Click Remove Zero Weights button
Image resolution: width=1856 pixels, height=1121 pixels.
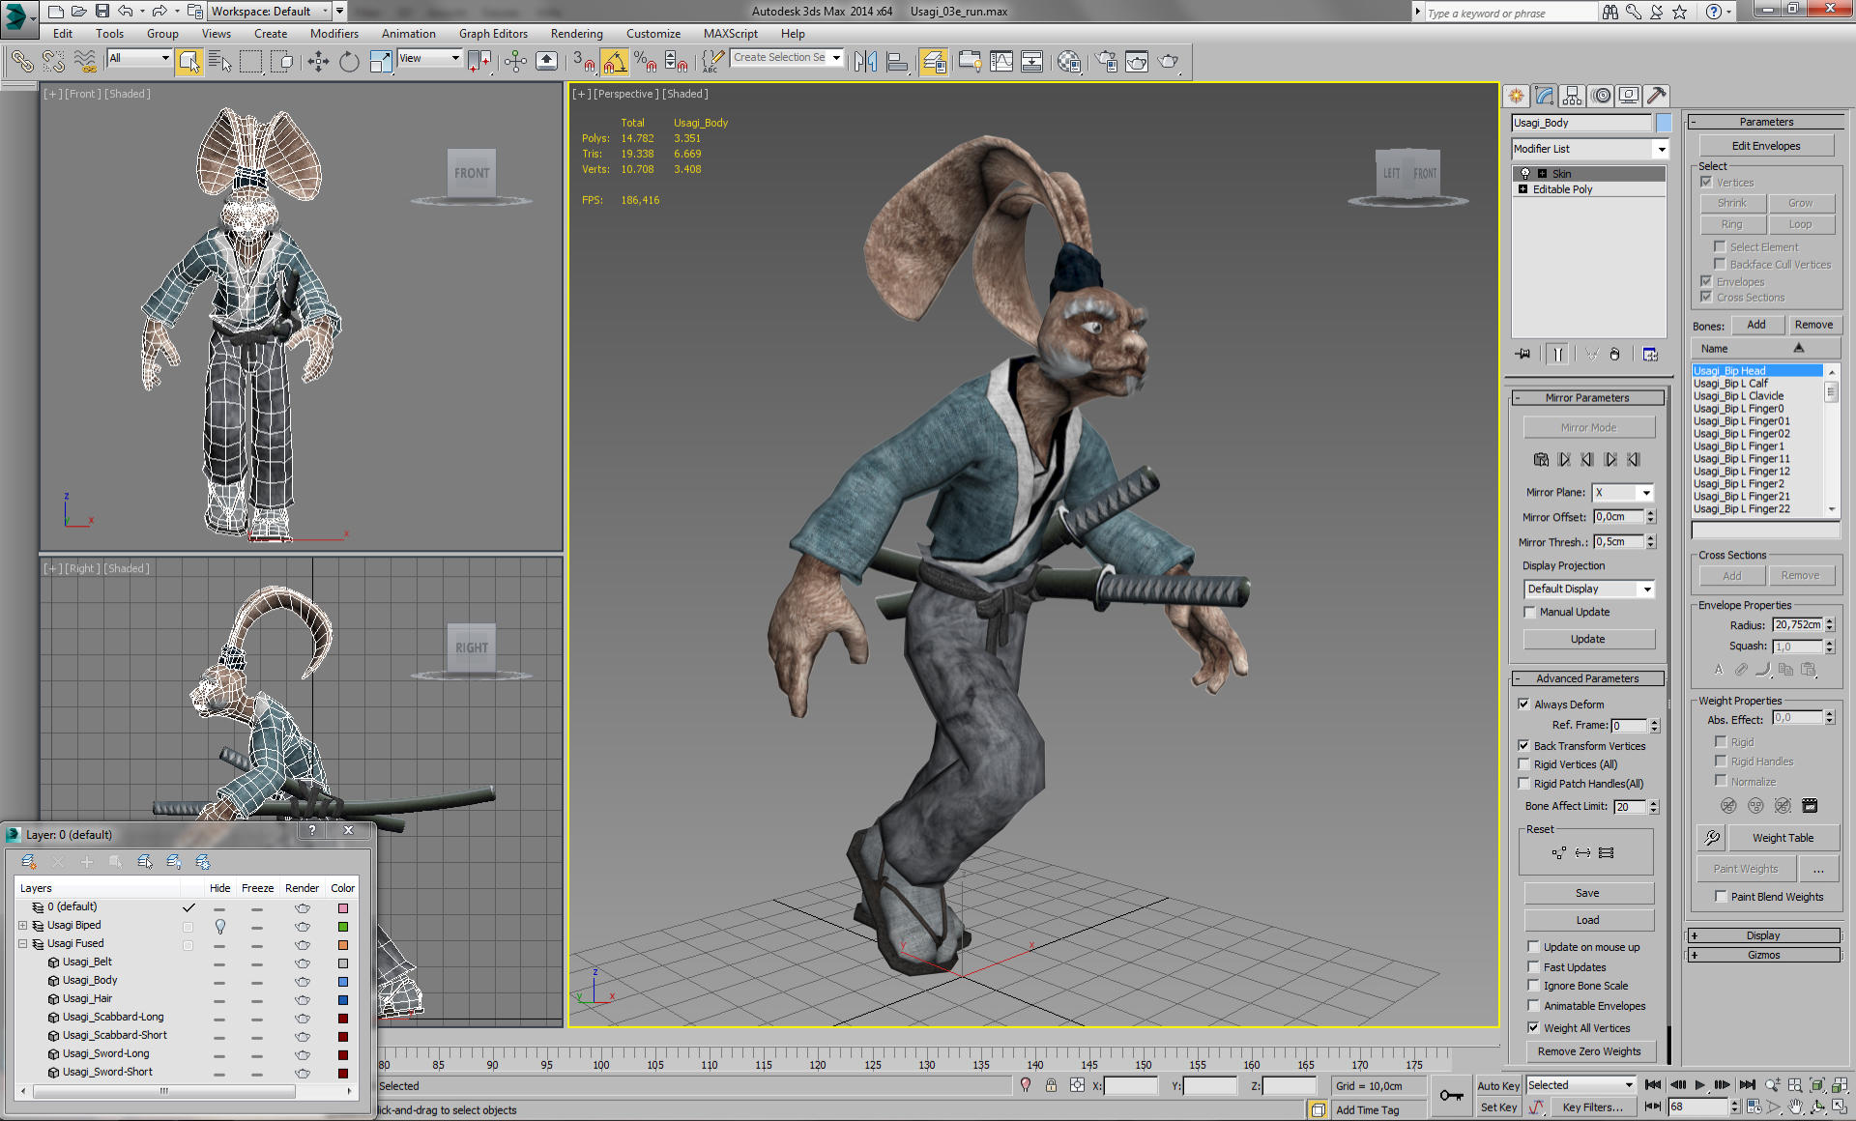coord(1589,1051)
